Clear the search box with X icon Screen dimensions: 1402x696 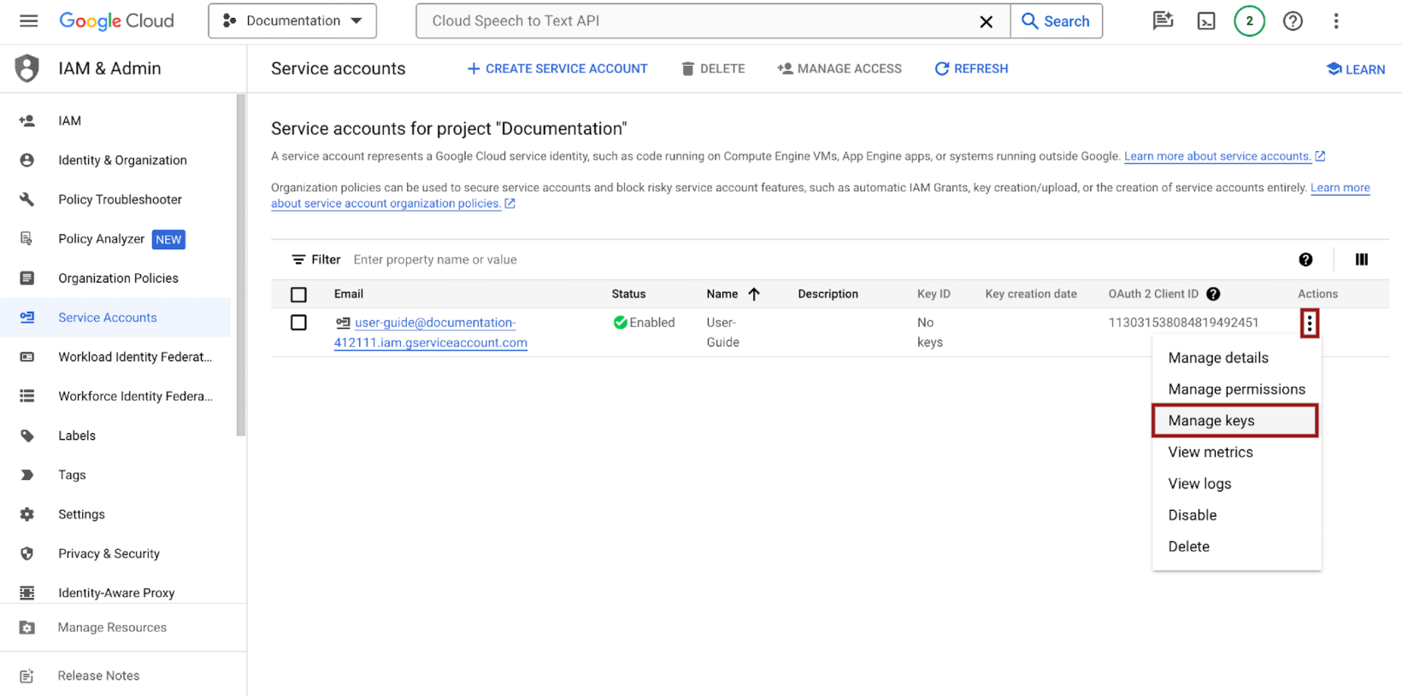[986, 21]
